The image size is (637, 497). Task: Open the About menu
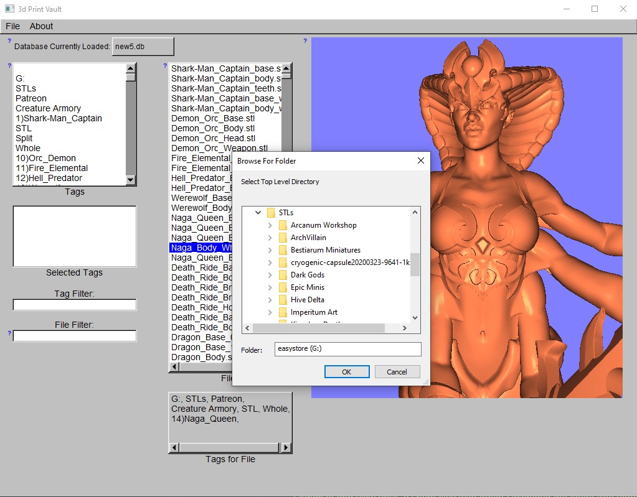41,26
